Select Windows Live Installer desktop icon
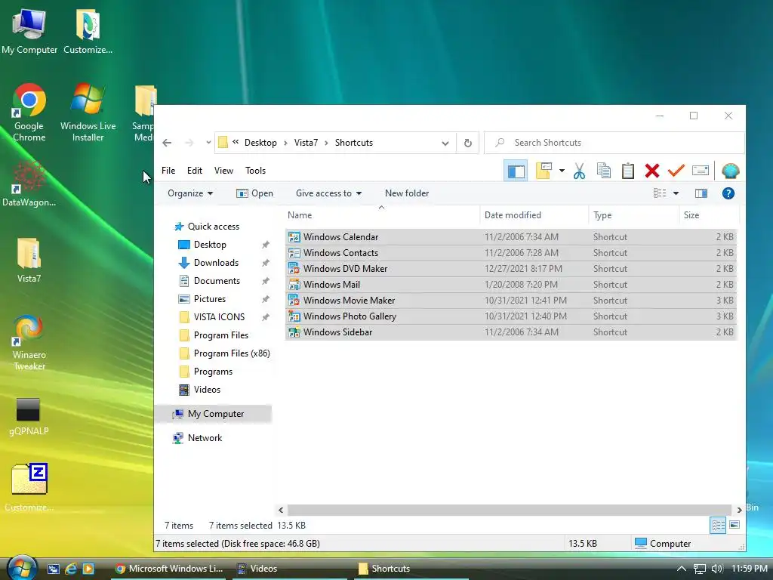This screenshot has height=580, width=773. [x=88, y=113]
